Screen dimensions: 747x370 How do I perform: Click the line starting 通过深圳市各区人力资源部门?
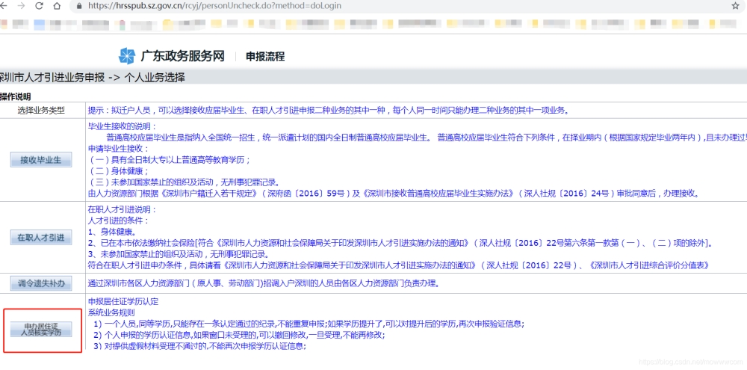coord(263,284)
